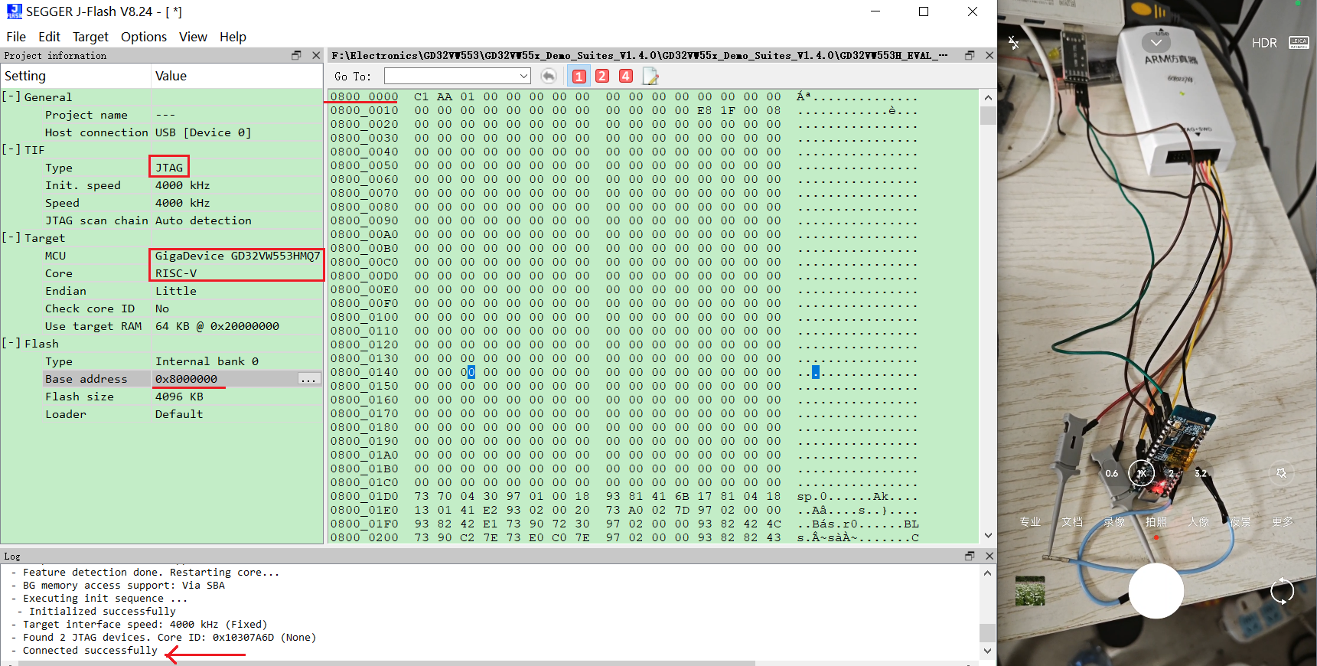Toggle the camera flash icon in phone view
The width and height of the screenshot is (1317, 666).
[x=1013, y=43]
